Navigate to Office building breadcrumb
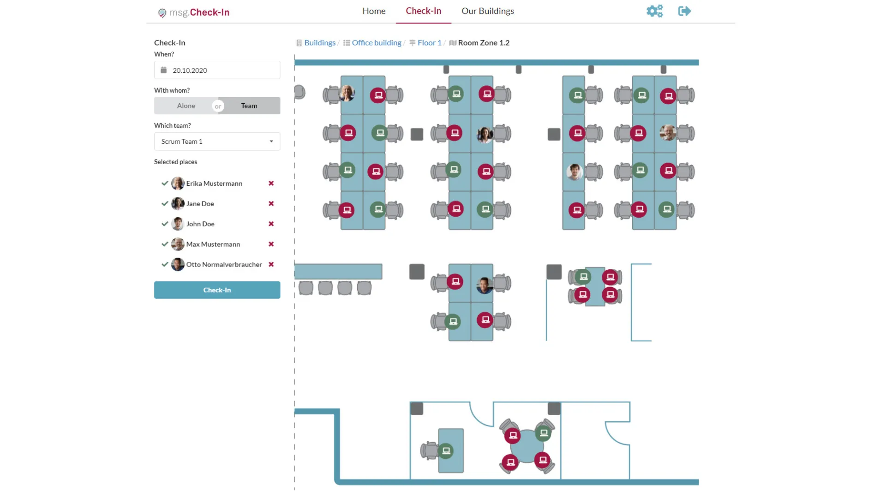Viewport: 886px width, 497px height. pyautogui.click(x=376, y=43)
